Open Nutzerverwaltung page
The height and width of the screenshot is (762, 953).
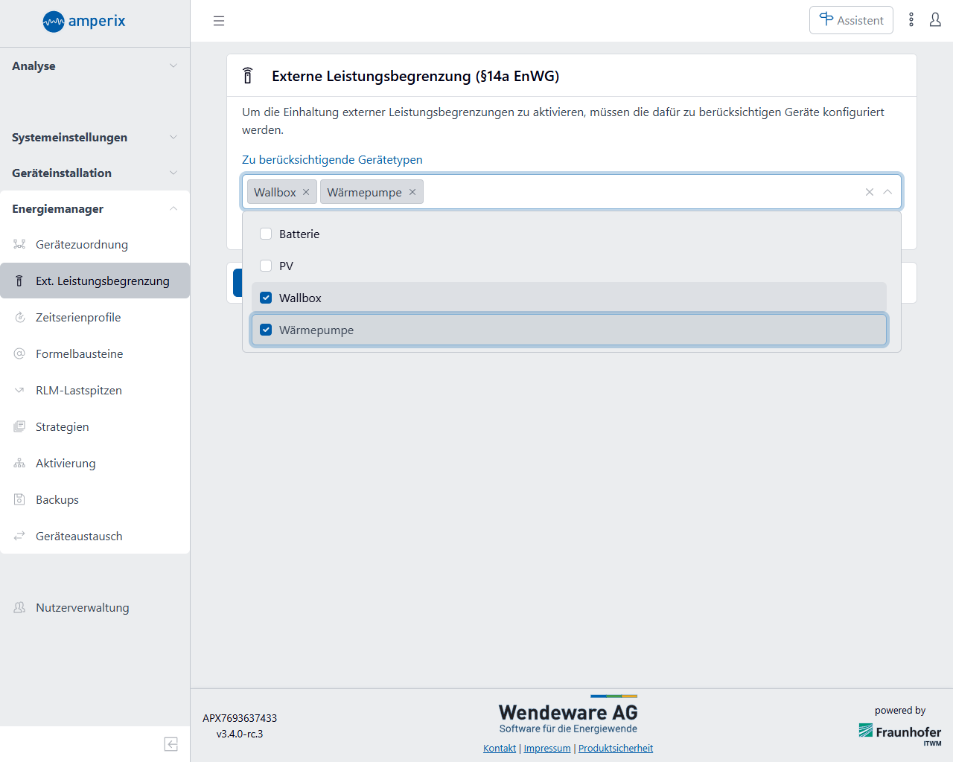point(95,607)
